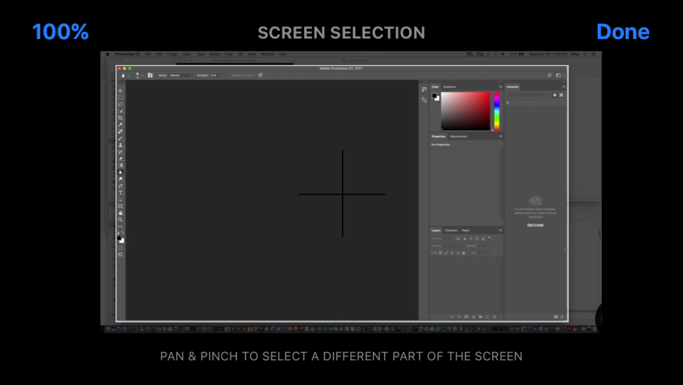
Task: Select the Move tool
Action: coord(120,91)
